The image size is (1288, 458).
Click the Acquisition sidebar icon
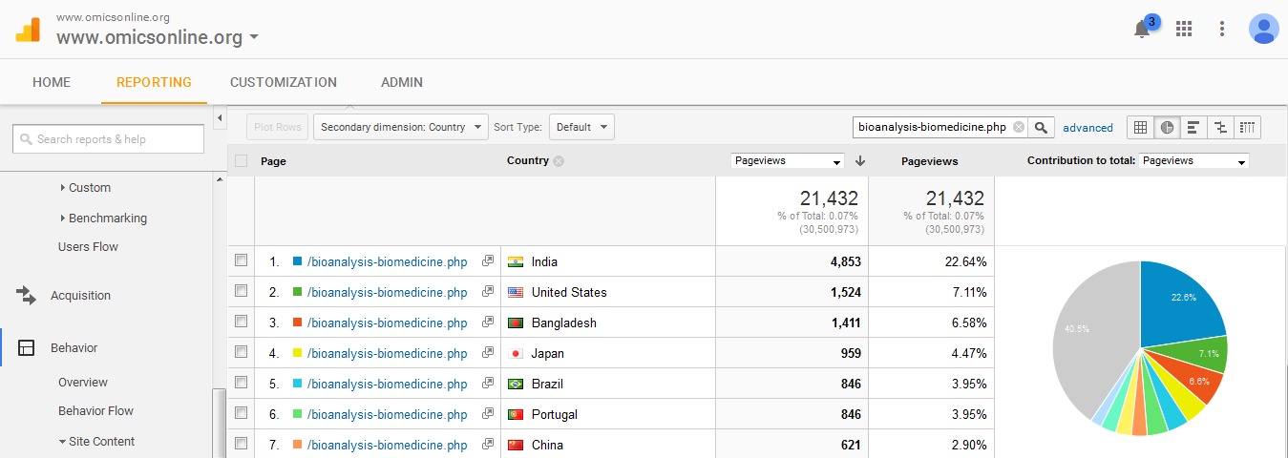click(27, 296)
